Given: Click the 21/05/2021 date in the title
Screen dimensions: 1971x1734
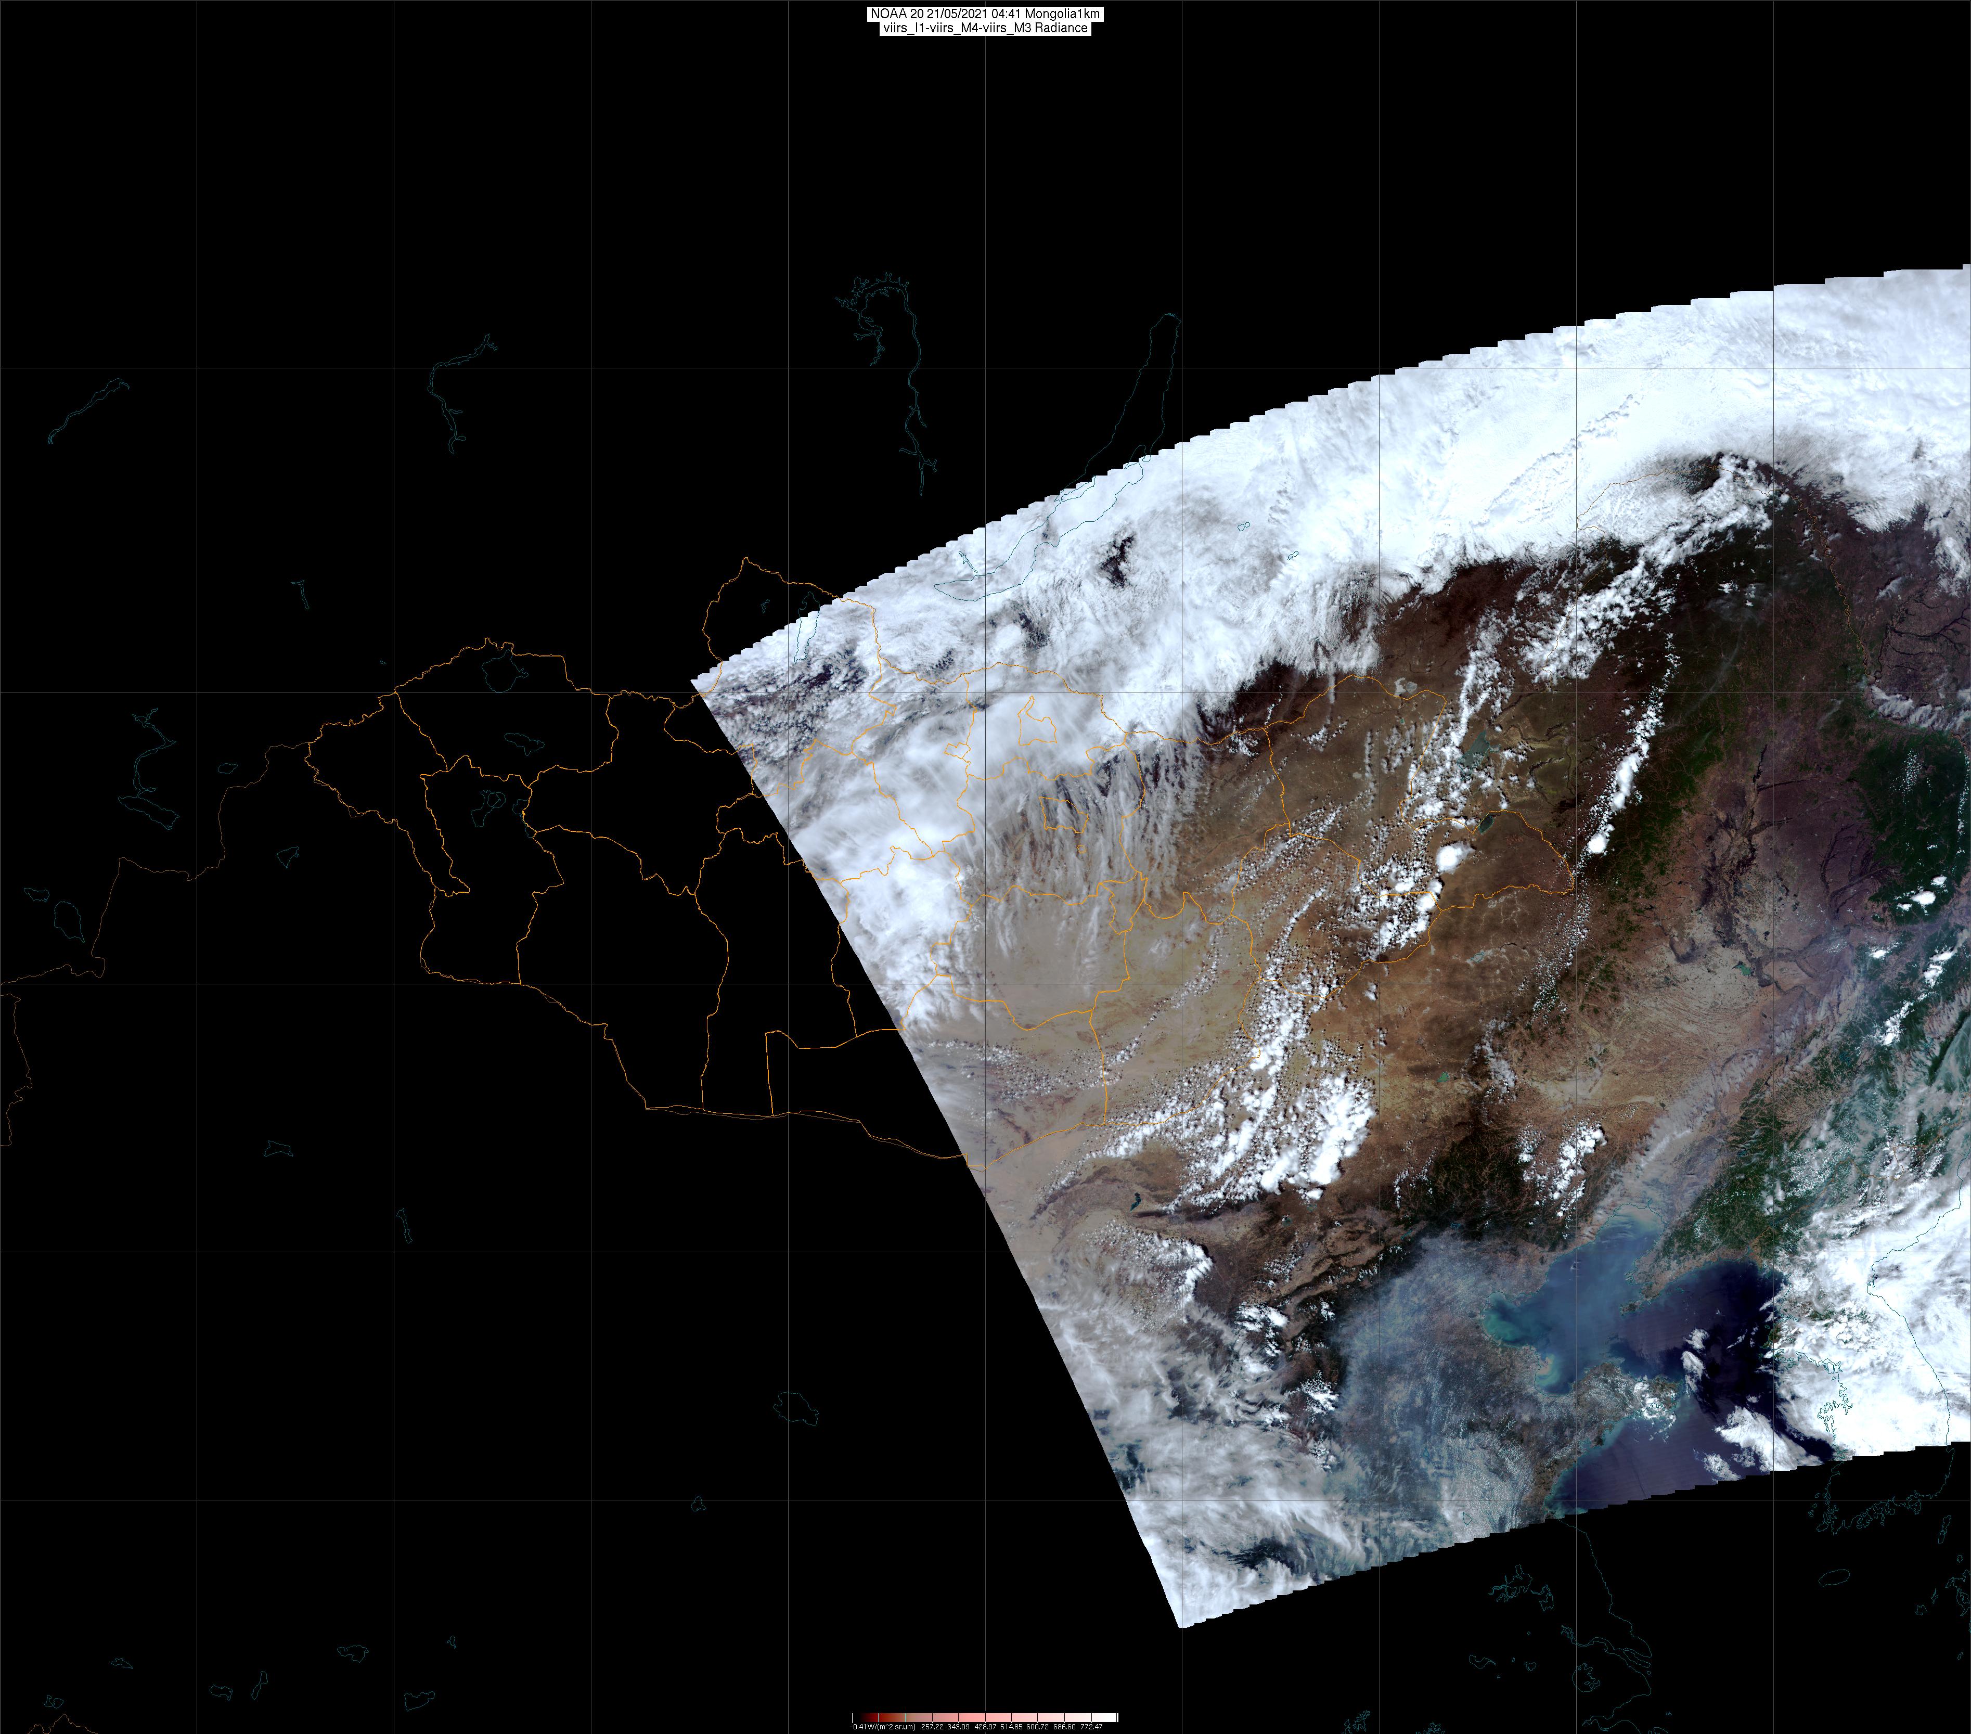Looking at the screenshot, I should (957, 14).
